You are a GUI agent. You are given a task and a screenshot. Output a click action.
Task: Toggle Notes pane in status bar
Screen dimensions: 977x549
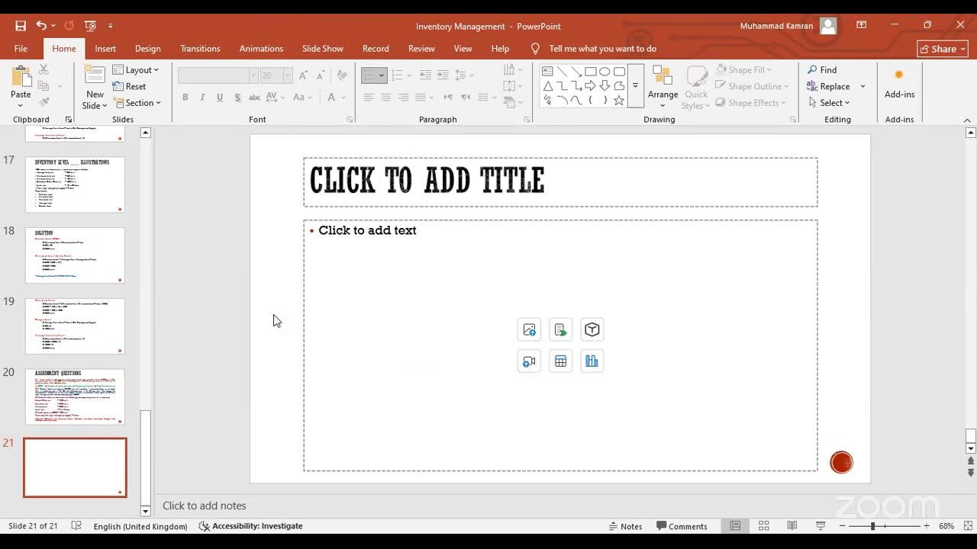626,526
